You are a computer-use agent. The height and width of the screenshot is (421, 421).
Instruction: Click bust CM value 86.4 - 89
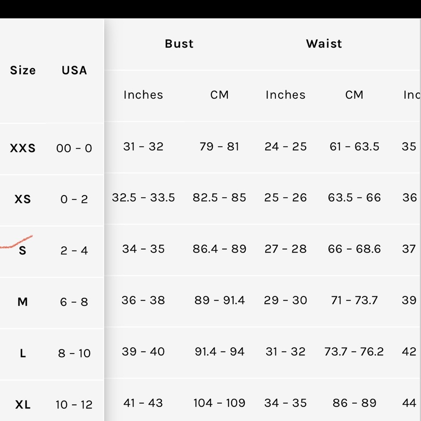219,249
